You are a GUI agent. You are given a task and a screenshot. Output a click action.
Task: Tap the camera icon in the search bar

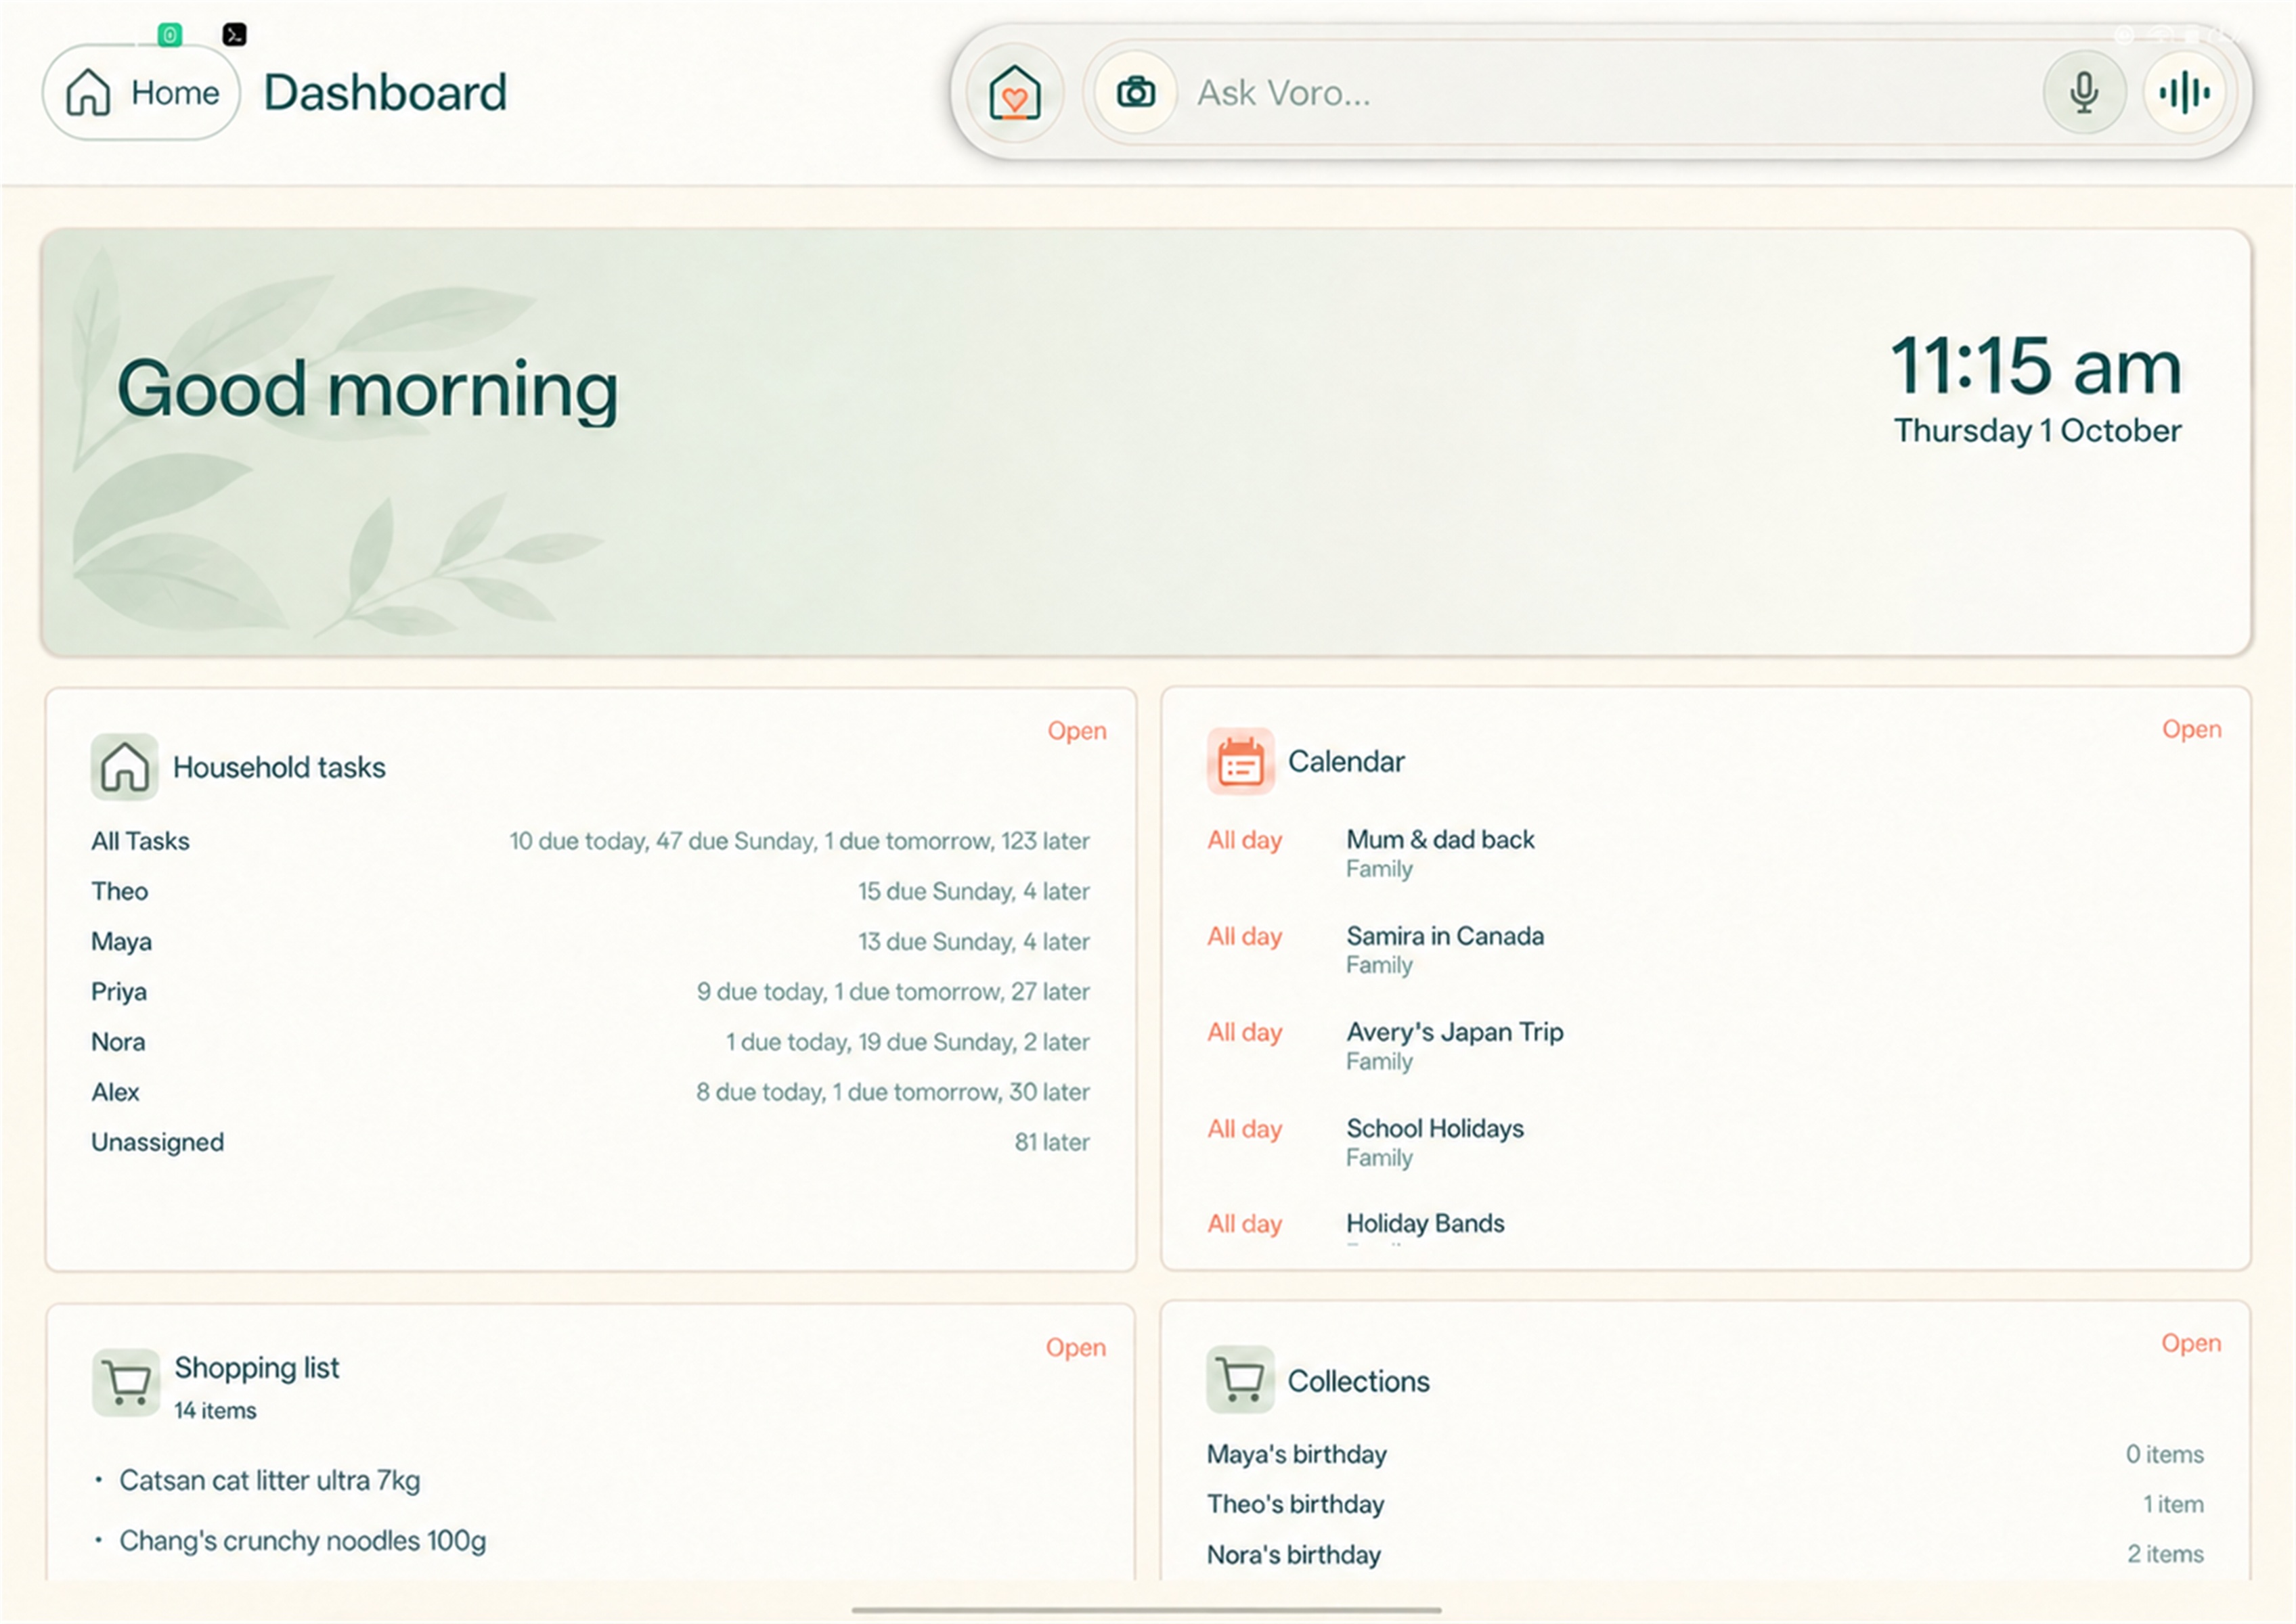pyautogui.click(x=1136, y=93)
